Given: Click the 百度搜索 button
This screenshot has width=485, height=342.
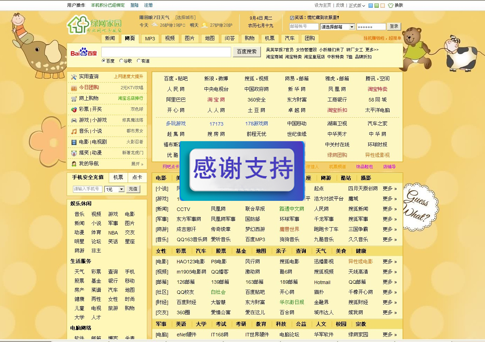Looking at the screenshot, I should tap(247, 52).
